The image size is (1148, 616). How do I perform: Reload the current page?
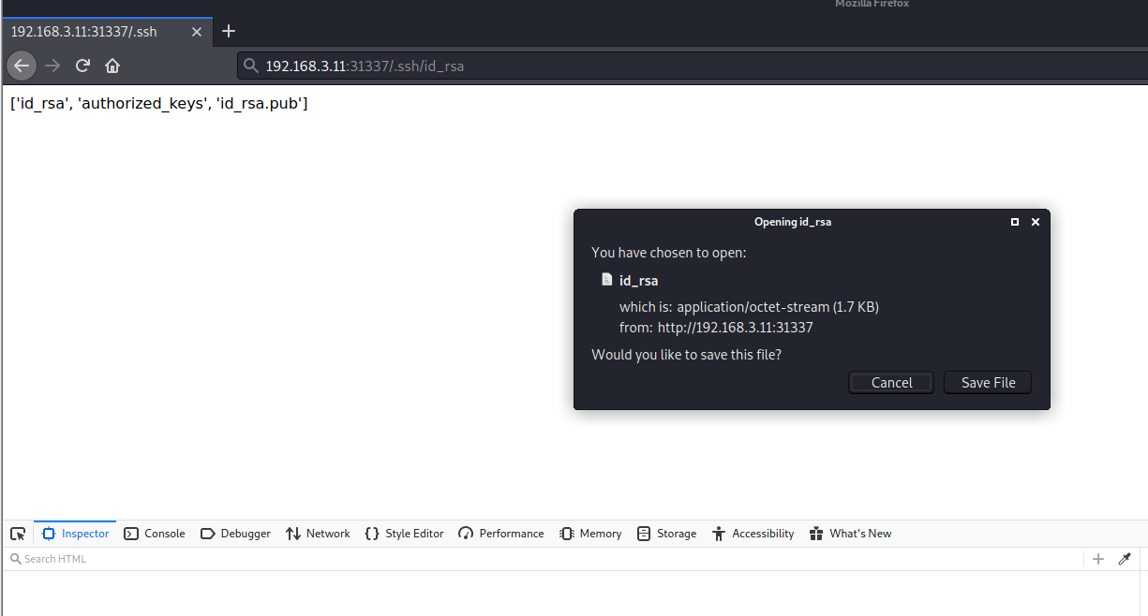pyautogui.click(x=82, y=66)
